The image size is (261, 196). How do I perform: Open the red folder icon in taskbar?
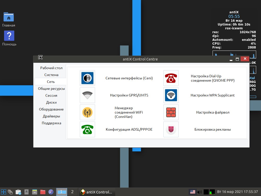coord(43,192)
